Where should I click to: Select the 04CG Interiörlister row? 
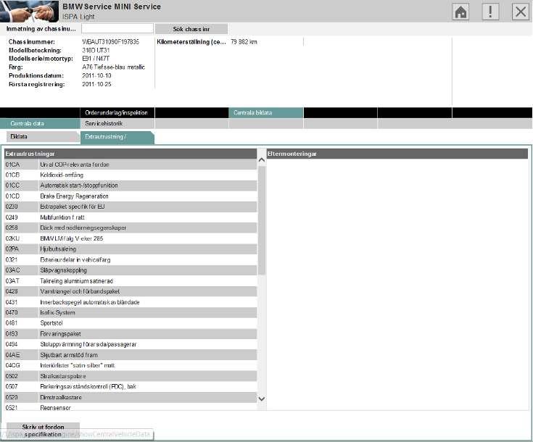(x=131, y=366)
